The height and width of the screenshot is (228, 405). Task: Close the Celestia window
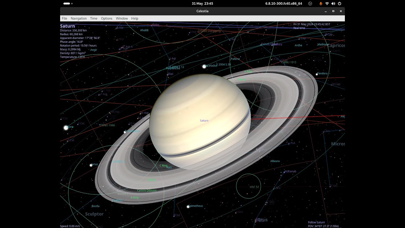[x=341, y=11]
